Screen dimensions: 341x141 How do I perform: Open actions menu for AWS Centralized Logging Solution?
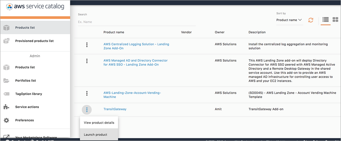point(87,45)
